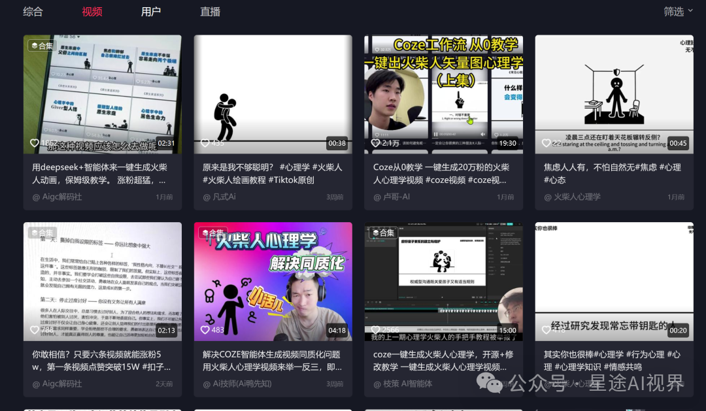The image size is (706, 411).
Task: Like the video with 435 likes
Action: pyautogui.click(x=205, y=142)
